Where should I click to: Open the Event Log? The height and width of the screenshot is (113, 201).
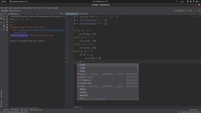click(193, 110)
